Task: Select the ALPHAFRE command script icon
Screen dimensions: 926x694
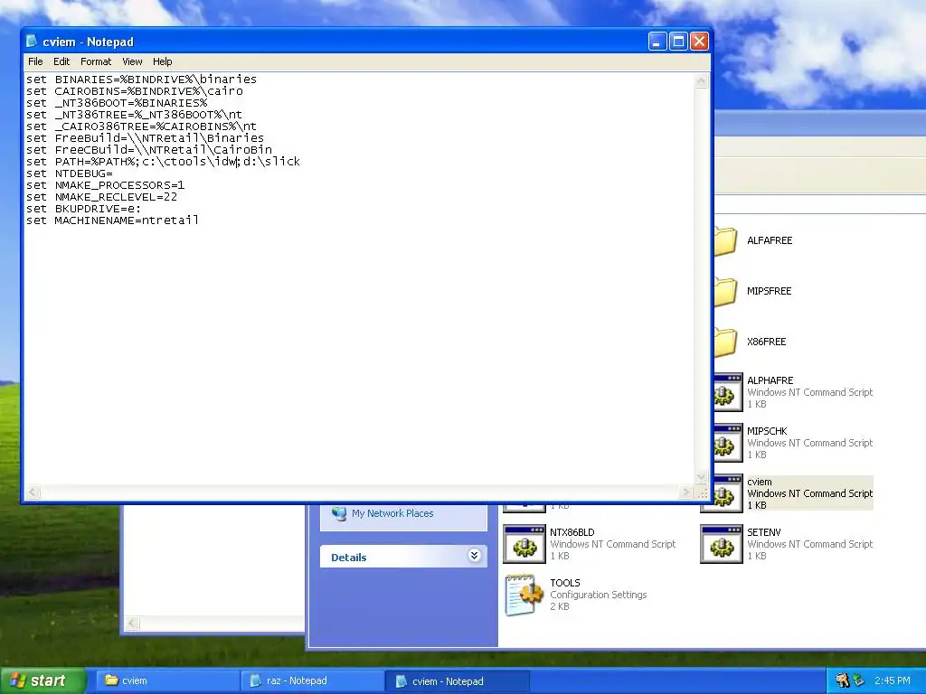Action: [728, 392]
